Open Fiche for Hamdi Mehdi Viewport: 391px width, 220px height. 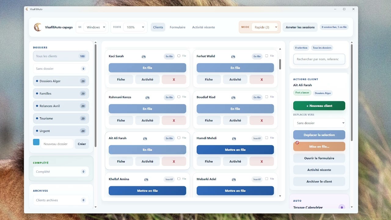pyautogui.click(x=209, y=161)
